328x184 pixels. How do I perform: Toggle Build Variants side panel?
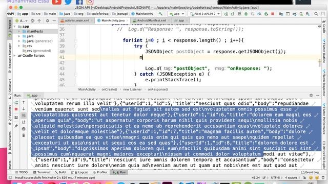10,143
